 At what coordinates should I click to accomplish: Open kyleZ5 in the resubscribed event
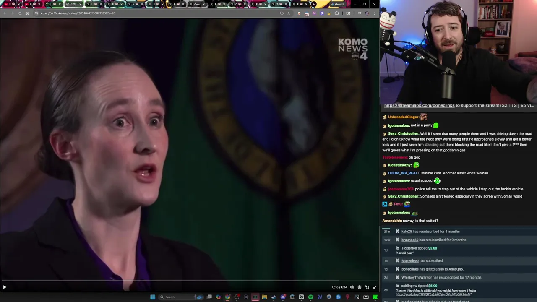click(407, 232)
